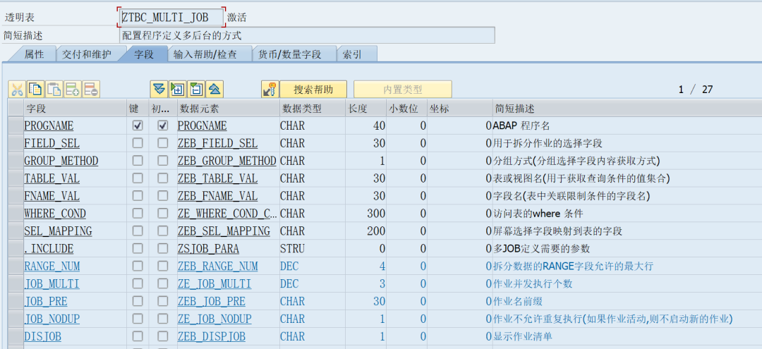Open the ZSJOB_PARA structure link

tap(208, 248)
